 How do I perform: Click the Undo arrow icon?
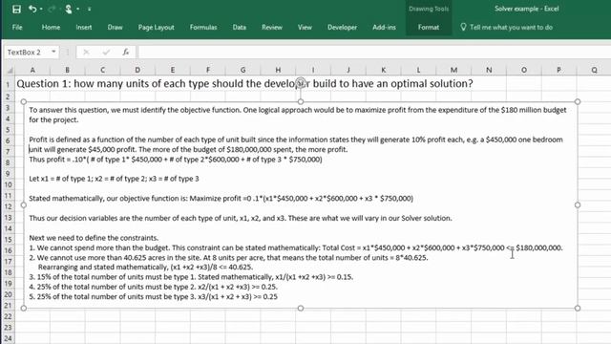pos(32,9)
